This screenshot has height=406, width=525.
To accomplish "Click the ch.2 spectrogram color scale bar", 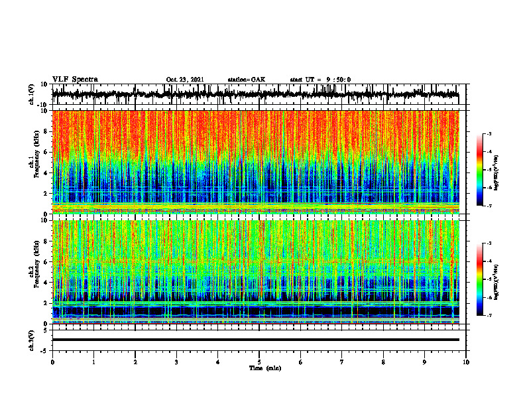I will (x=480, y=279).
